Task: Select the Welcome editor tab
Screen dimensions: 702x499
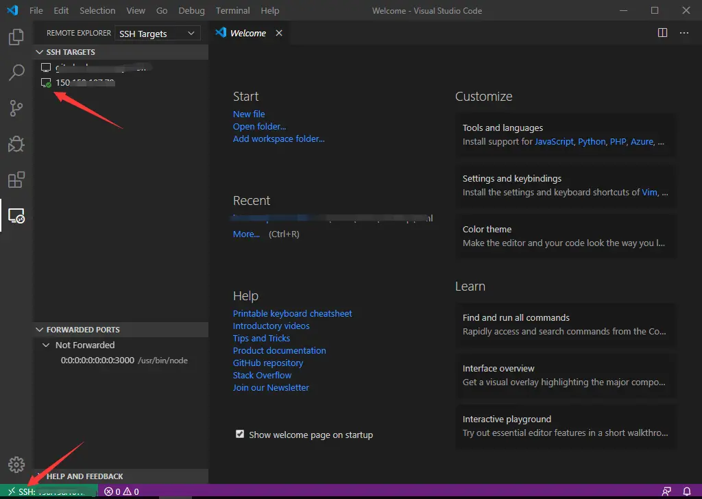Action: point(249,33)
